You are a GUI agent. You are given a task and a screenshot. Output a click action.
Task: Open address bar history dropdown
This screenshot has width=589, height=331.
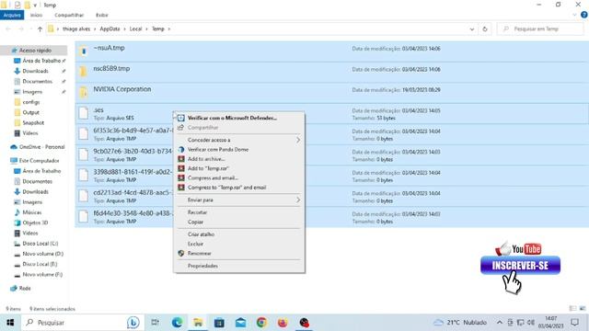(x=472, y=29)
